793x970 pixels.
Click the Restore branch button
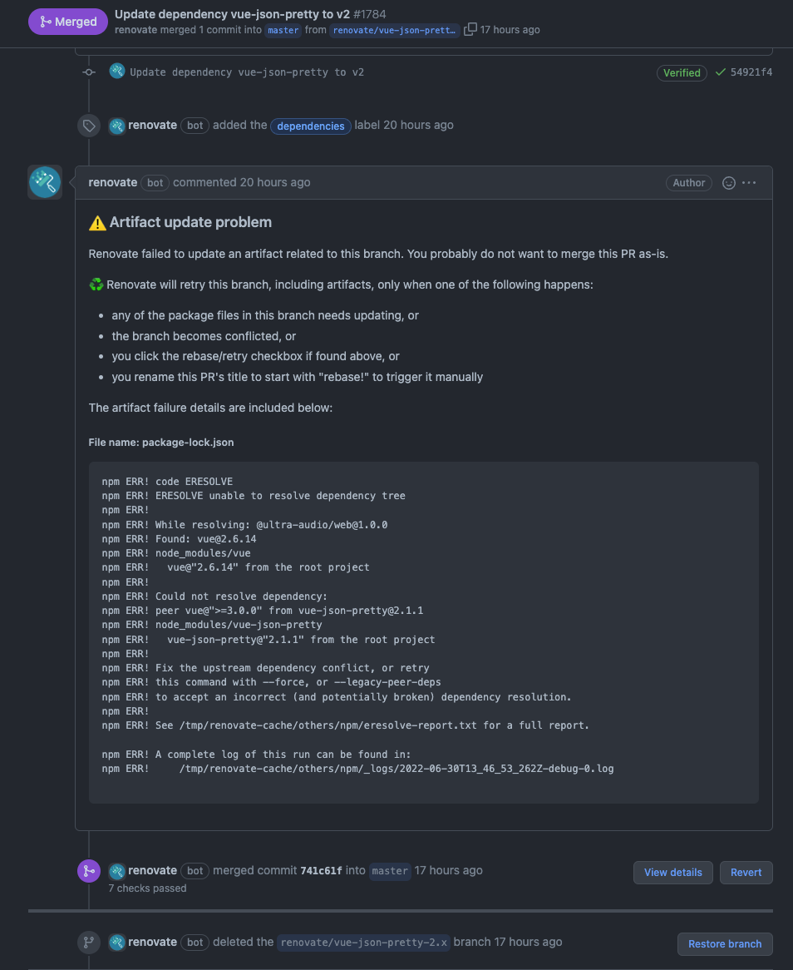click(724, 943)
